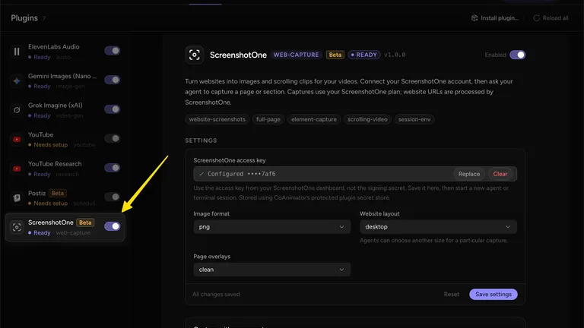The width and height of the screenshot is (584, 328).
Task: Click All changes saved status text
Action: [x=216, y=294]
